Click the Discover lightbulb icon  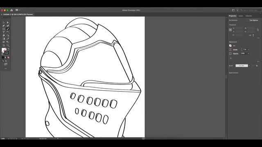click(x=237, y=10)
